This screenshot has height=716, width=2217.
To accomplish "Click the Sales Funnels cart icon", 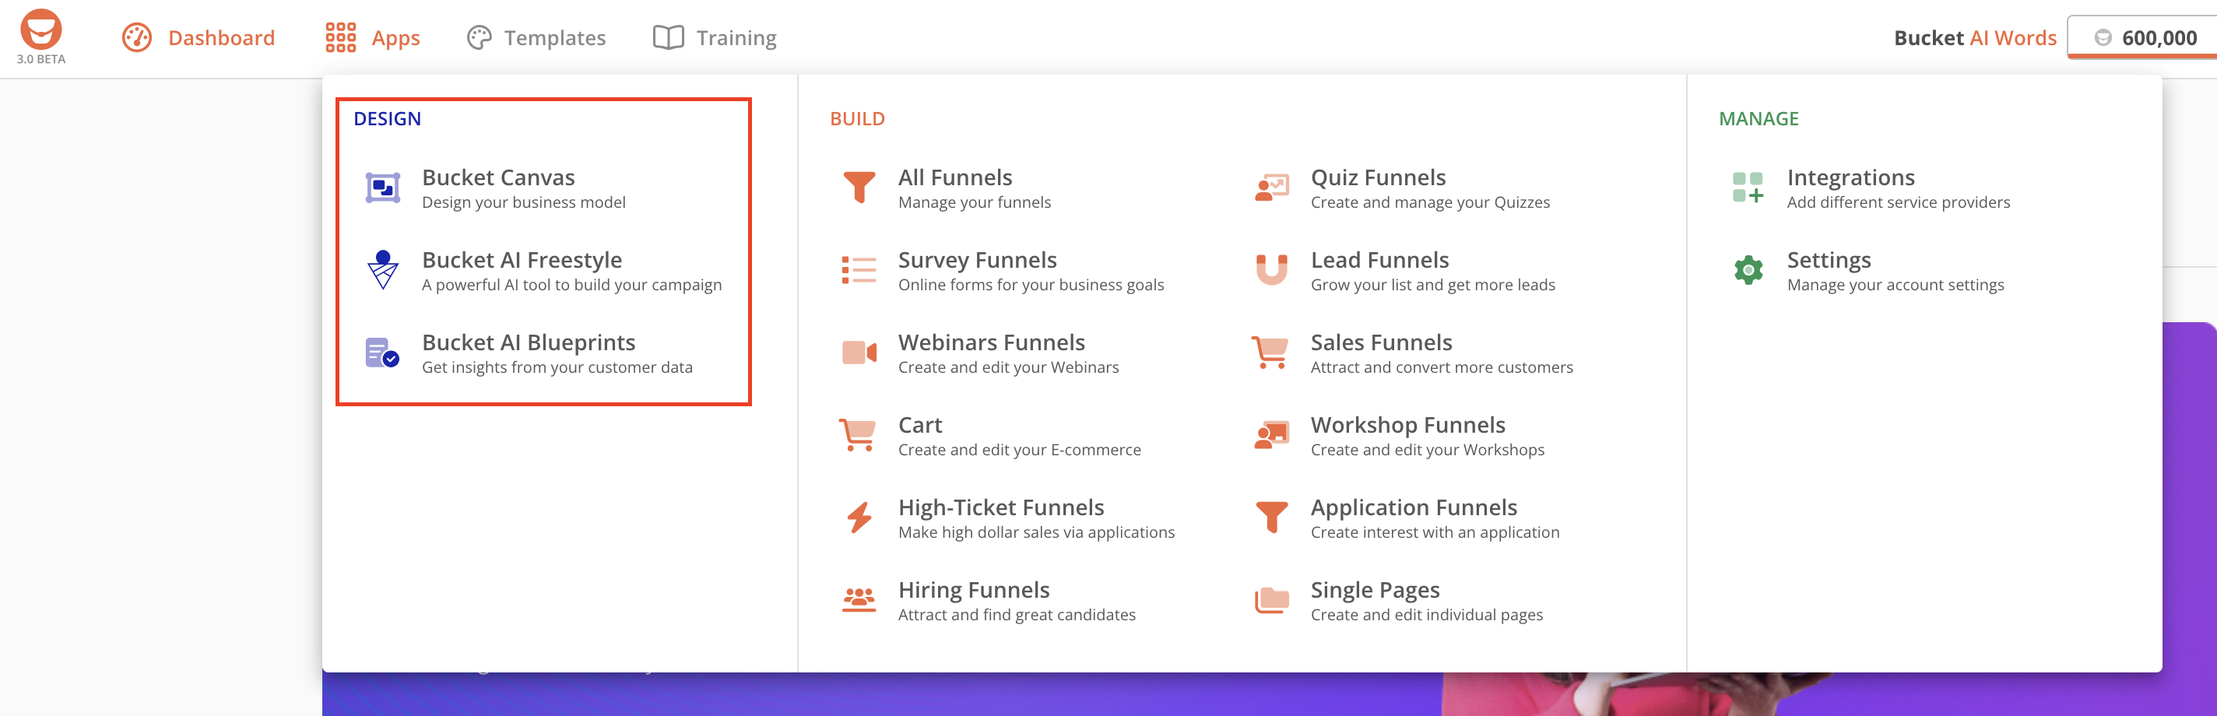I will (x=1271, y=353).
